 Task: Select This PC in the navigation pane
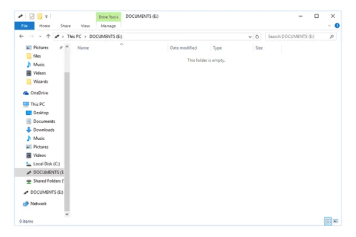(37, 104)
